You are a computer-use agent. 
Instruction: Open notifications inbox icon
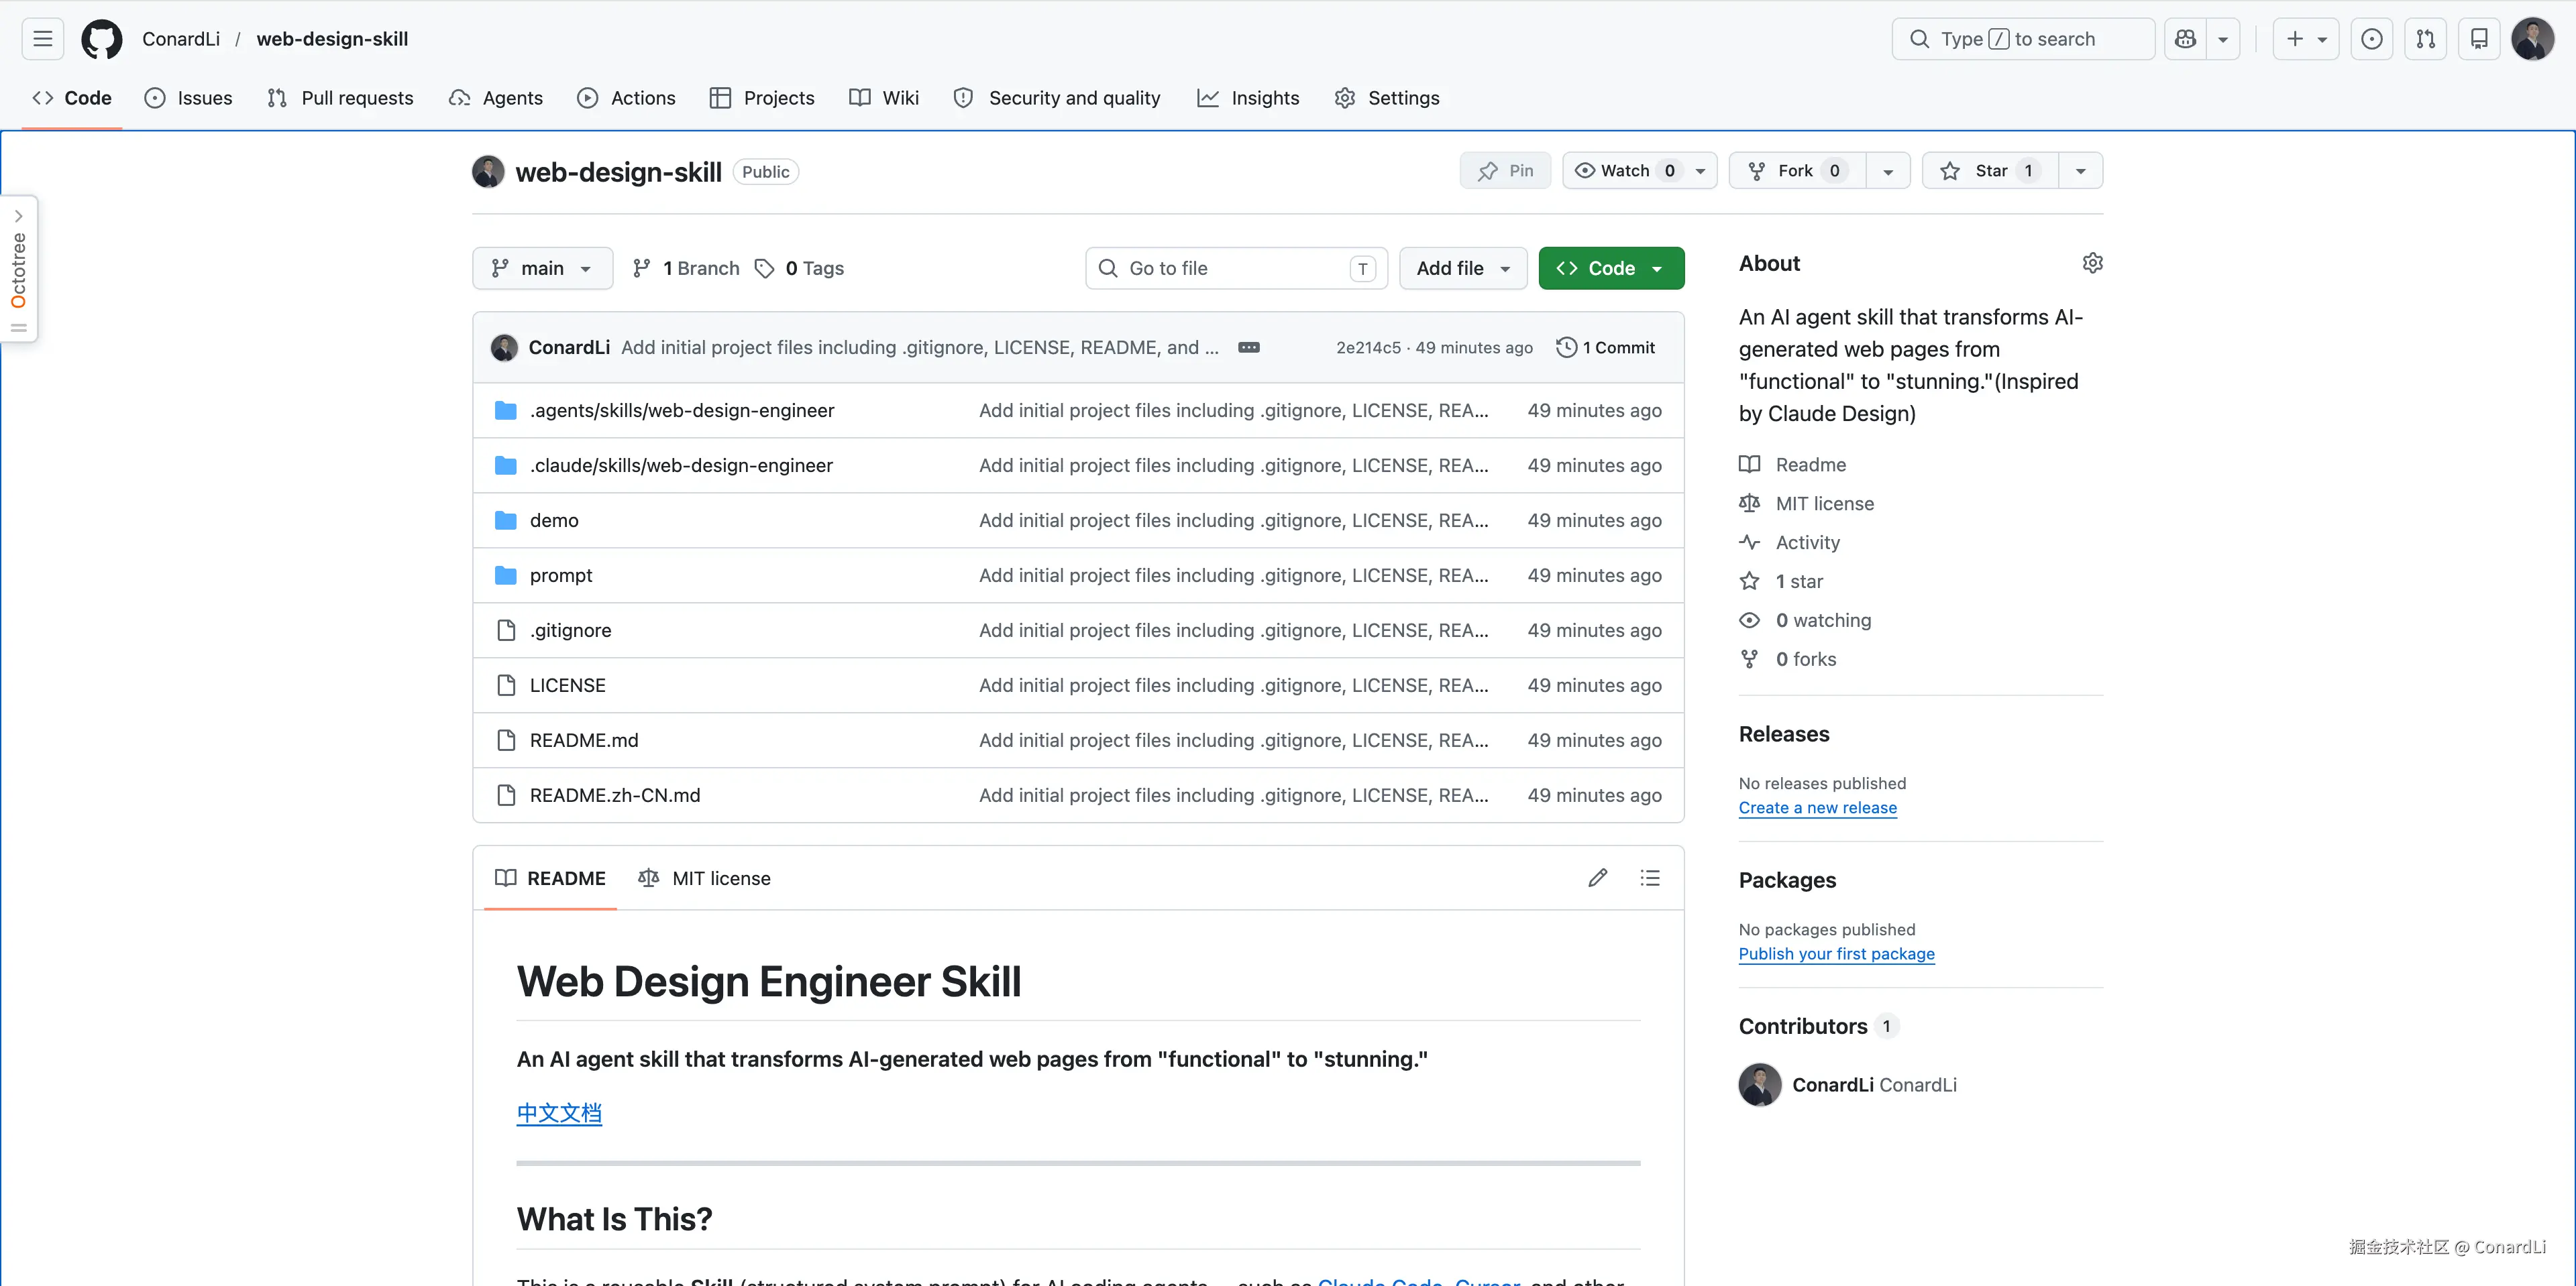coord(2479,39)
